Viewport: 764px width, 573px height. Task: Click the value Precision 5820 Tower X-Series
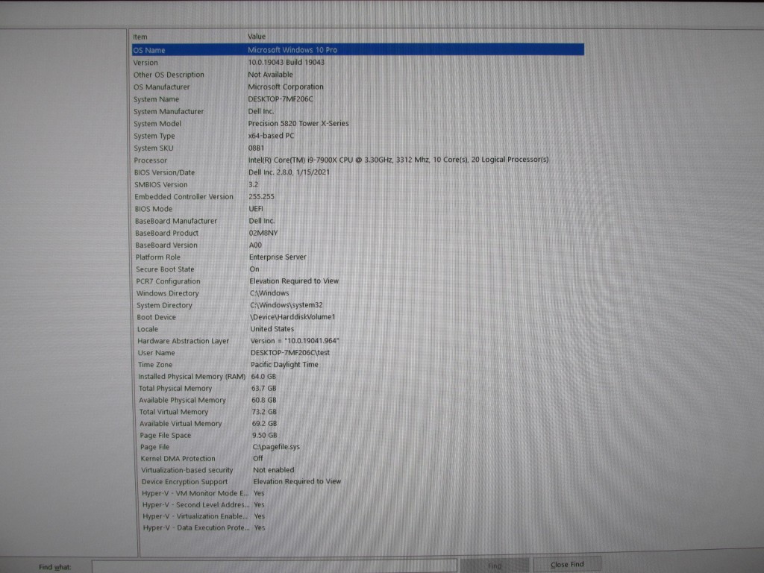tap(298, 123)
